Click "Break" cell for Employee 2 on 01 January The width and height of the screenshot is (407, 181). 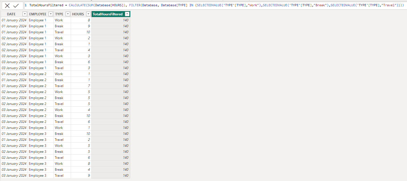point(62,80)
